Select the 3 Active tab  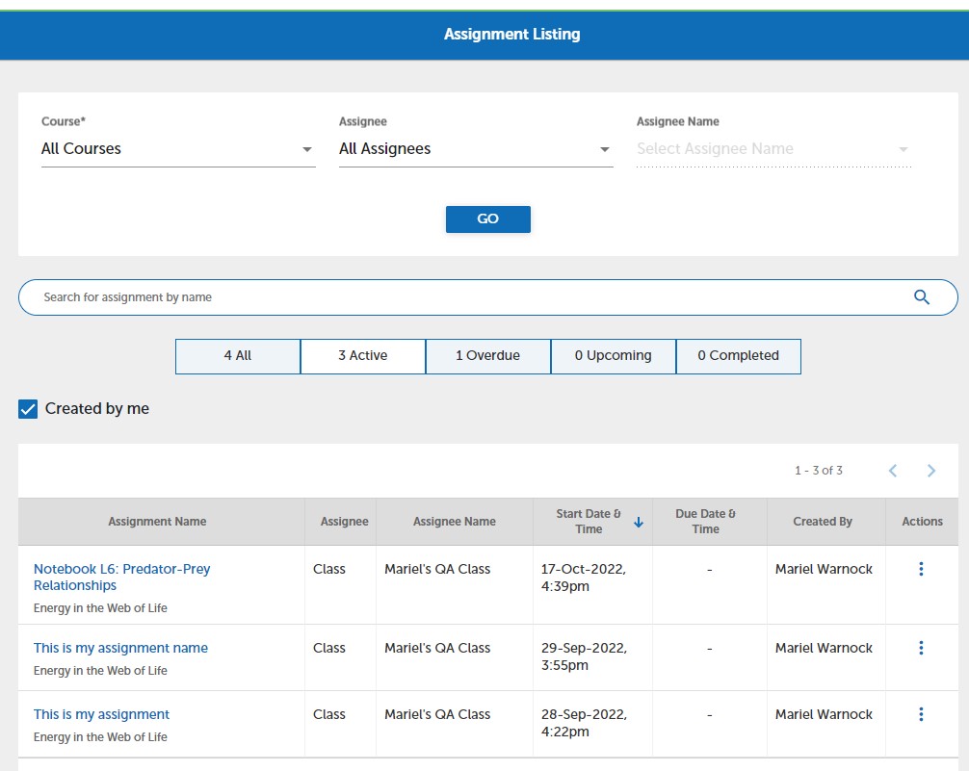click(x=363, y=356)
